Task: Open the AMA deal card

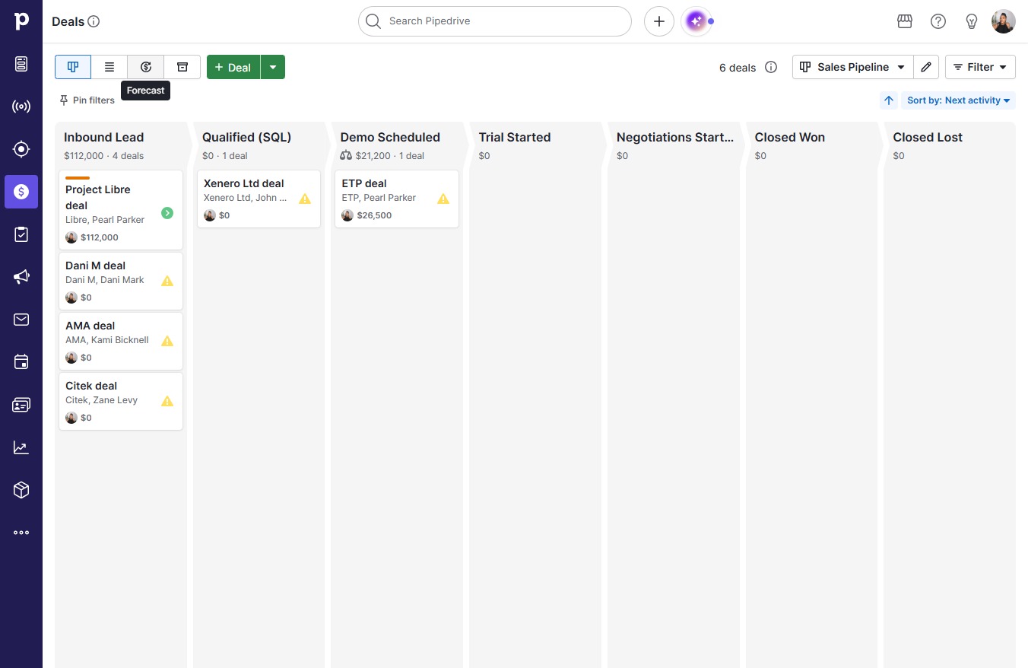Action: (x=121, y=342)
